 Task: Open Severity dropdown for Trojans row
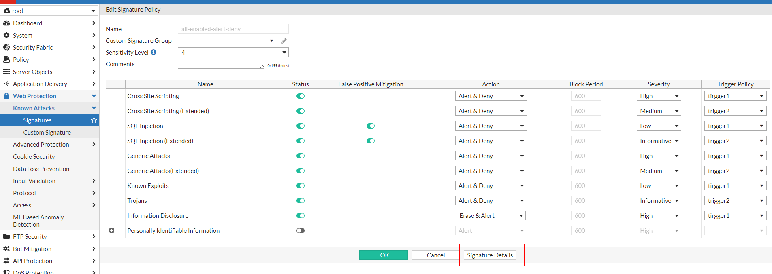click(x=659, y=201)
